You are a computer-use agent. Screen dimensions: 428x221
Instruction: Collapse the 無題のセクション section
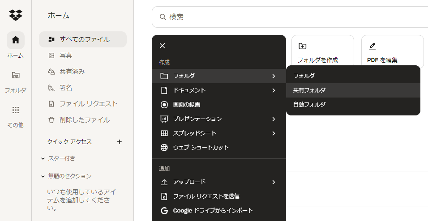[x=43, y=176]
